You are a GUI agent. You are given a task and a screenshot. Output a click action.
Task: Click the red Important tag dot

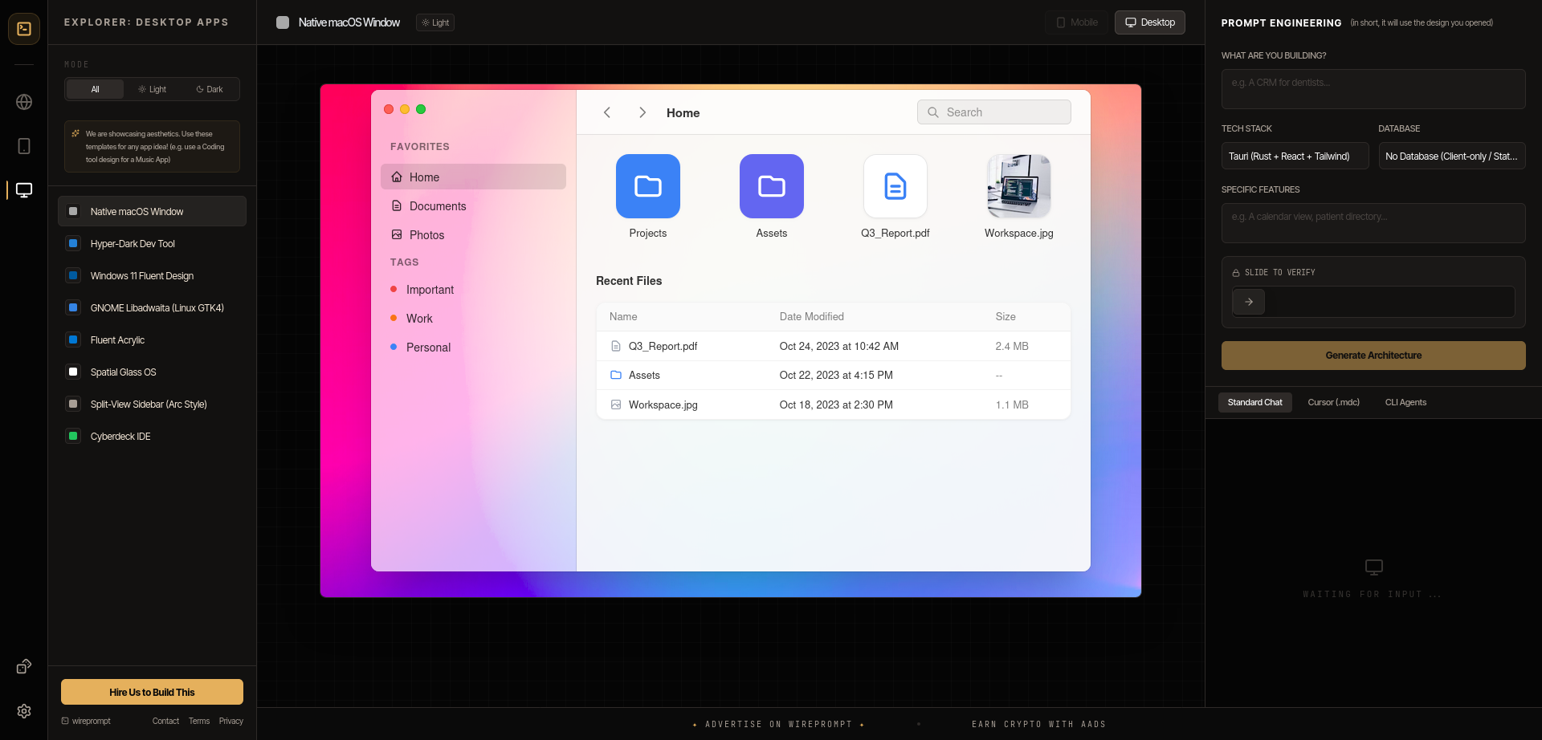(394, 289)
